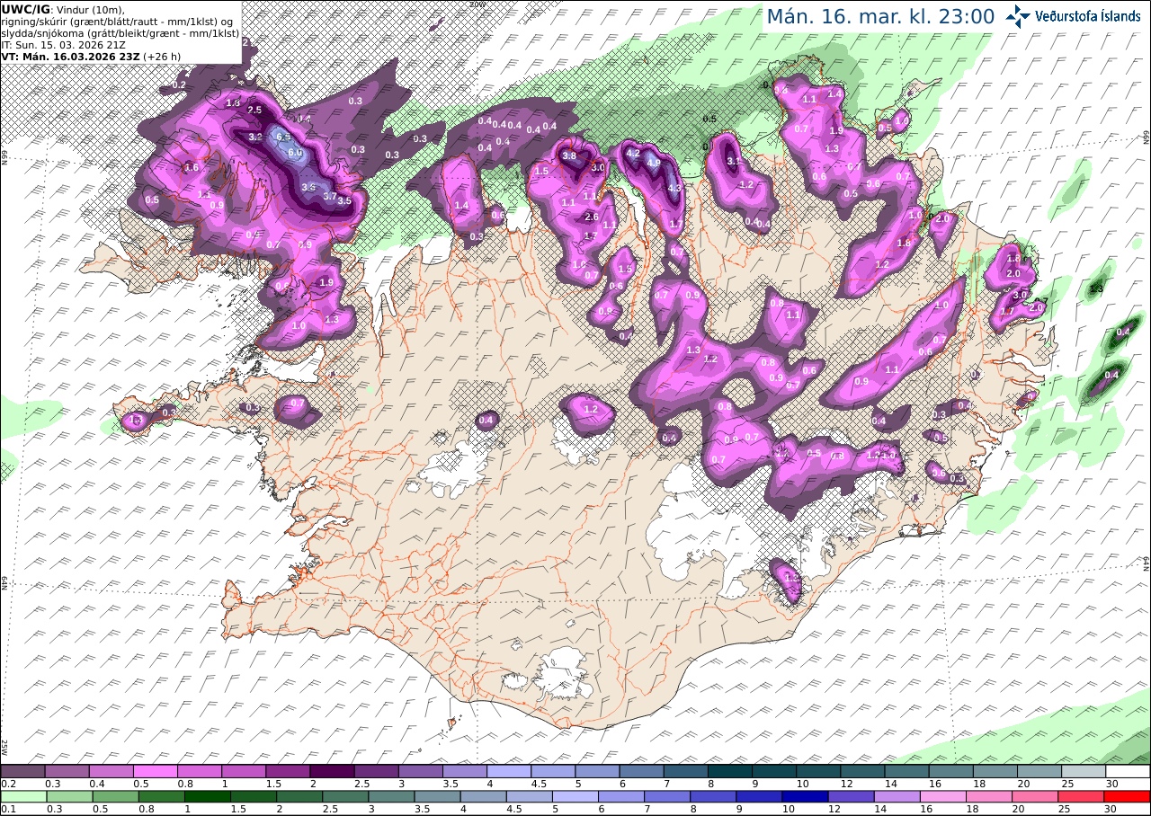Click the 4.2 precipitation value on map
Image resolution: width=1151 pixels, height=816 pixels.
pyautogui.click(x=632, y=154)
